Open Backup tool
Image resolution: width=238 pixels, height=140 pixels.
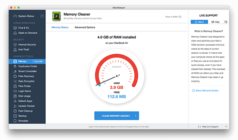coord(20,116)
